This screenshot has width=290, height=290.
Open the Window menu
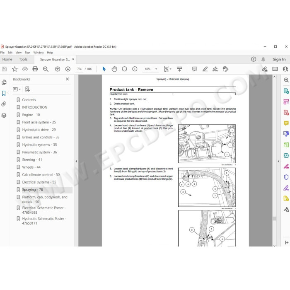tap(39, 53)
